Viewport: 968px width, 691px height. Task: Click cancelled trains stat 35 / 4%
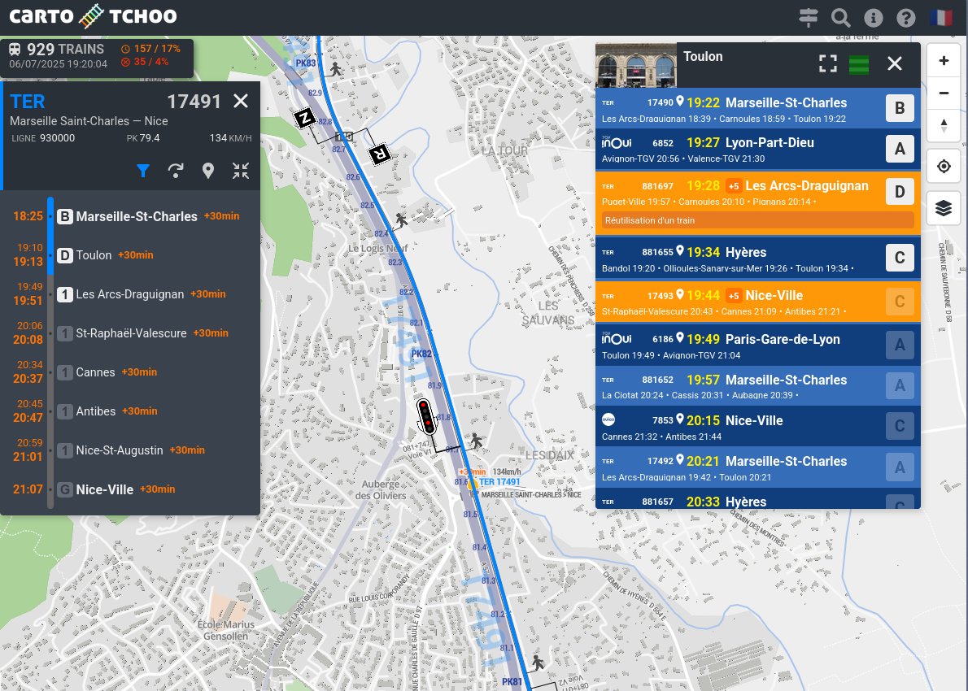pos(145,62)
